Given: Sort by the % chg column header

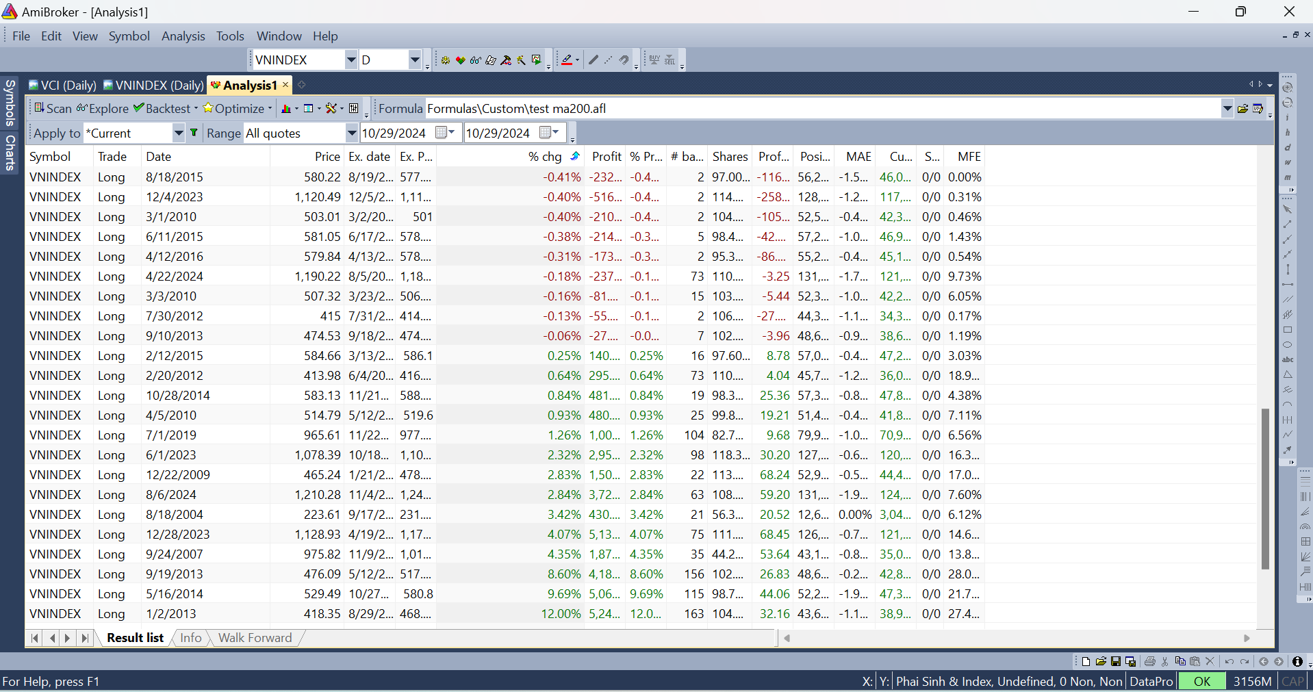Looking at the screenshot, I should (545, 157).
